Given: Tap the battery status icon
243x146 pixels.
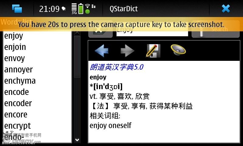Looking at the screenshot, I should coord(80,9).
